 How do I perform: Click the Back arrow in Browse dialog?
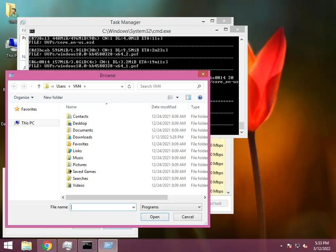(14, 86)
